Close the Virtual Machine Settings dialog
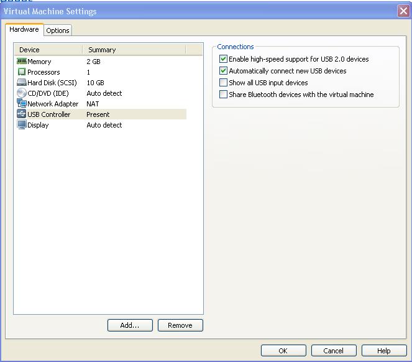The image size is (412, 362). [403, 11]
